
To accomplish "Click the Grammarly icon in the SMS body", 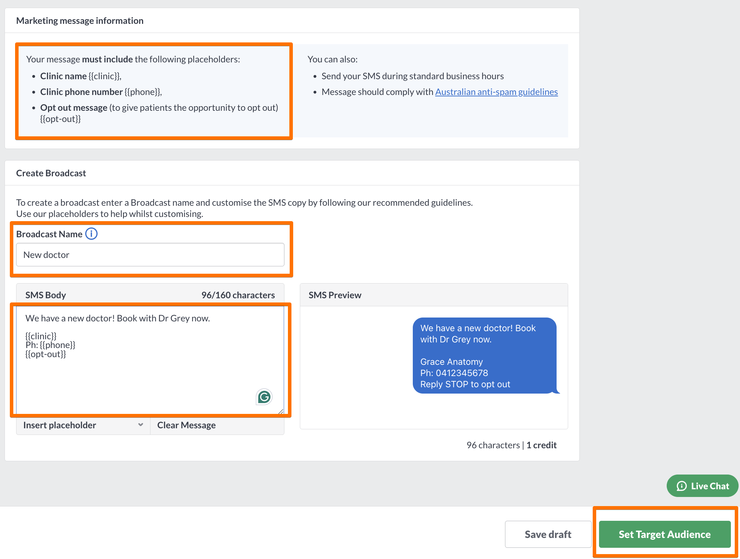I will point(264,397).
